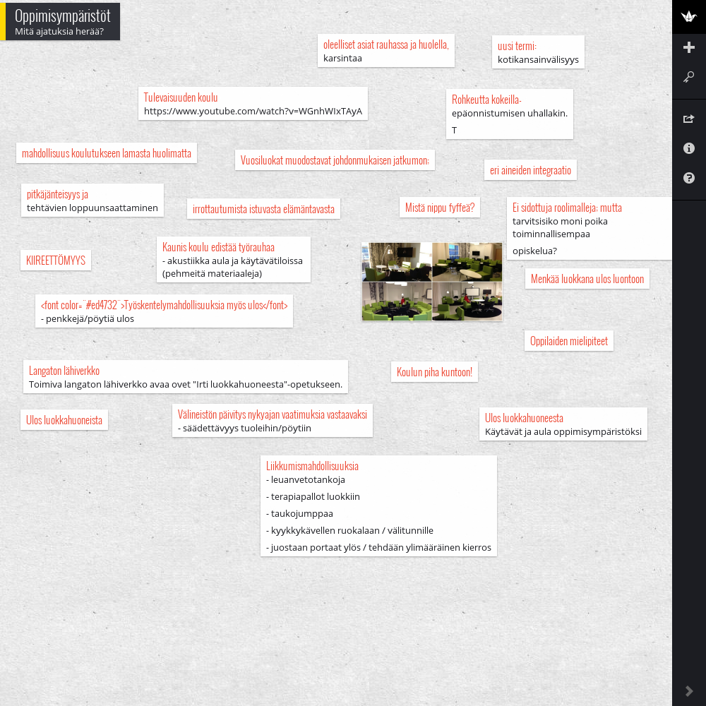The image size is (706, 706).
Task: Open help question mark icon
Action: click(689, 178)
